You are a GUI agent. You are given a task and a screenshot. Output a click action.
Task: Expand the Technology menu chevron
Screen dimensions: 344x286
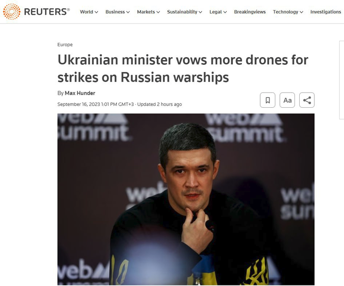[302, 12]
